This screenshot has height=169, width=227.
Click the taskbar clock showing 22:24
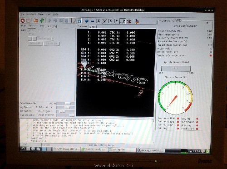point(197,151)
